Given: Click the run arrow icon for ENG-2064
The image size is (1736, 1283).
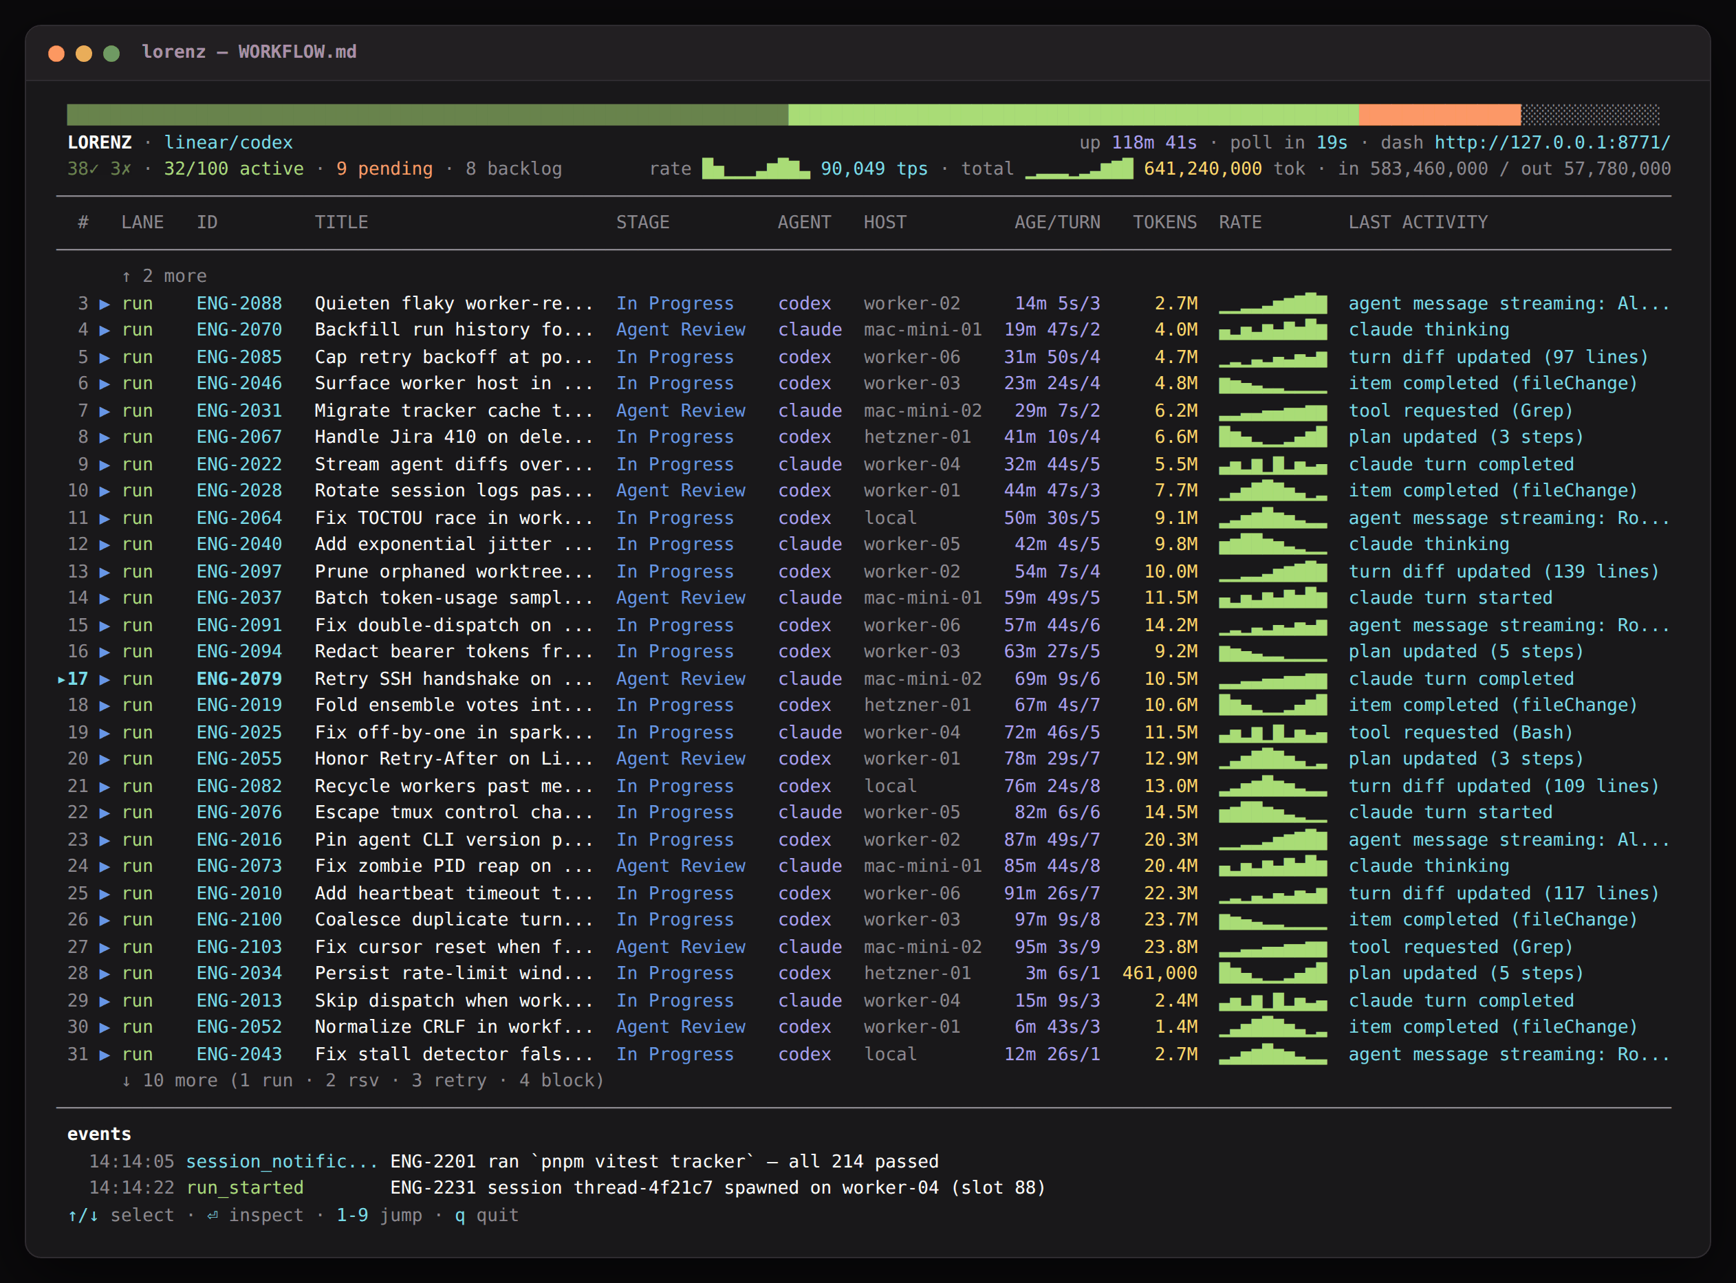Looking at the screenshot, I should tap(105, 518).
